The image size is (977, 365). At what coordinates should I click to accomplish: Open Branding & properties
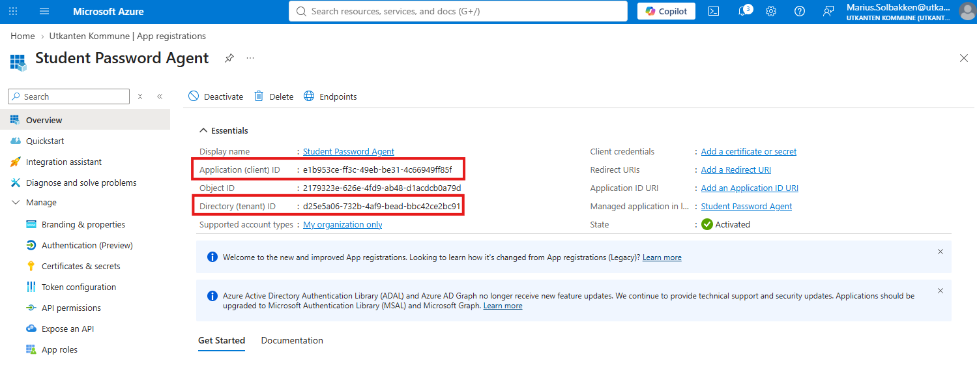pyautogui.click(x=85, y=224)
